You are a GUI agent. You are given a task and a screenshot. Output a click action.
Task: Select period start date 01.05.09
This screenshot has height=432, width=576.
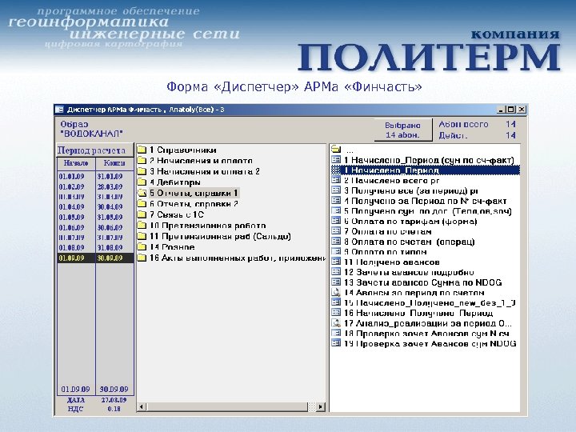(x=72, y=217)
